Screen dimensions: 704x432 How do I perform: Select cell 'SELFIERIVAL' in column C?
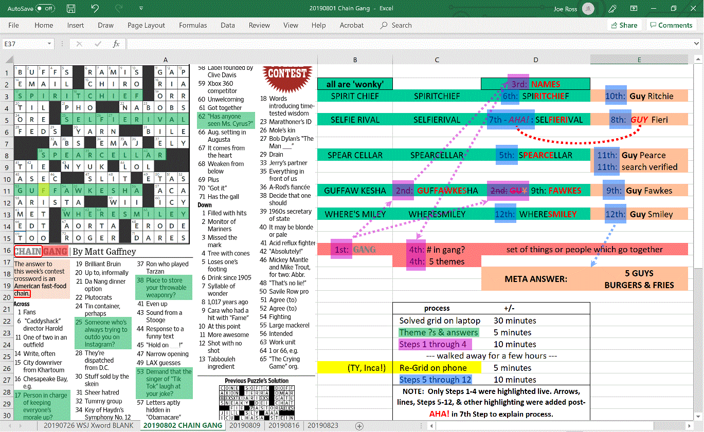(437, 120)
